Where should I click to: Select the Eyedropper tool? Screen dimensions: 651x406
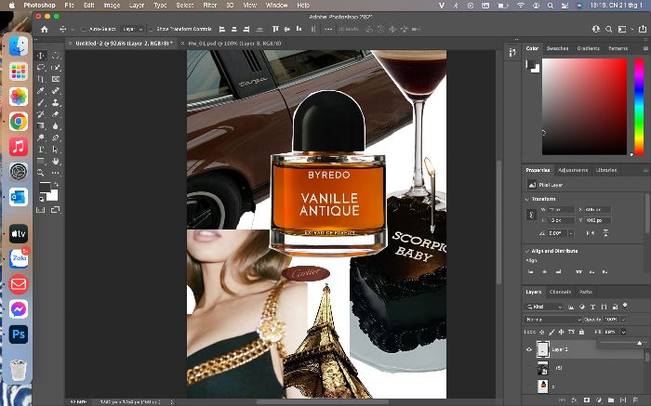tap(41, 90)
